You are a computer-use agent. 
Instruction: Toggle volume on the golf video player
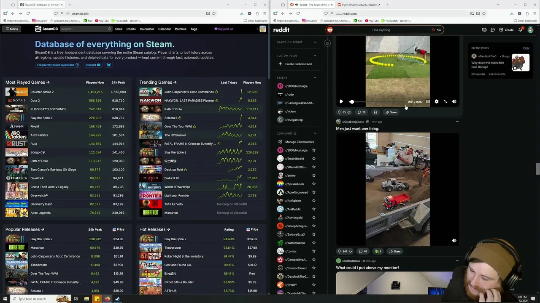[454, 101]
